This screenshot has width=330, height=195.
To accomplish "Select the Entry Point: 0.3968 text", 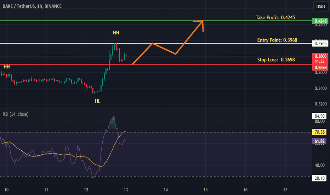I will point(277,40).
